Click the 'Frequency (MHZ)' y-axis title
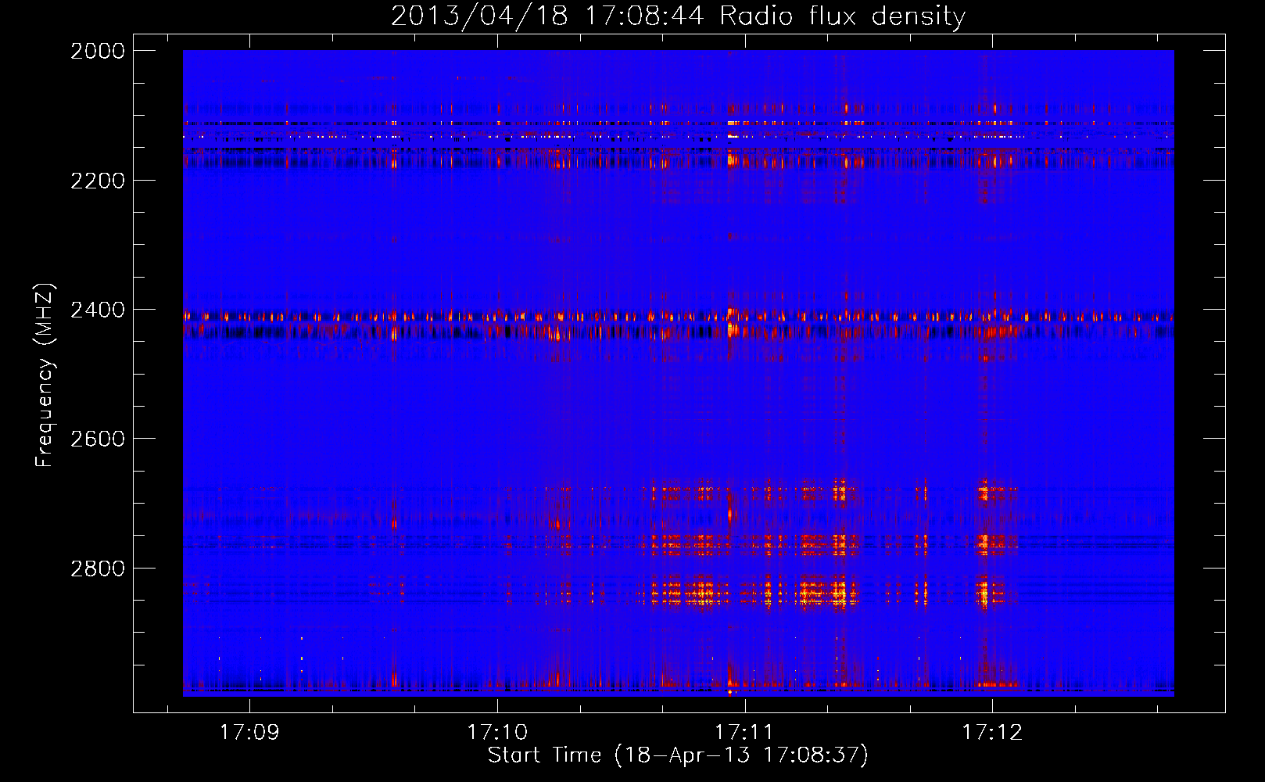 pos(45,375)
